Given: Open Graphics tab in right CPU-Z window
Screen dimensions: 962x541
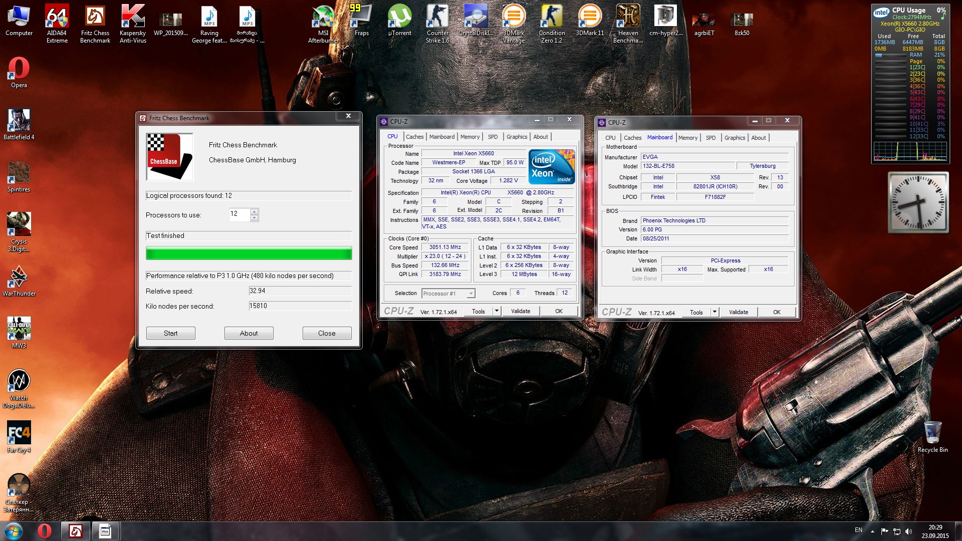Looking at the screenshot, I should coord(735,138).
